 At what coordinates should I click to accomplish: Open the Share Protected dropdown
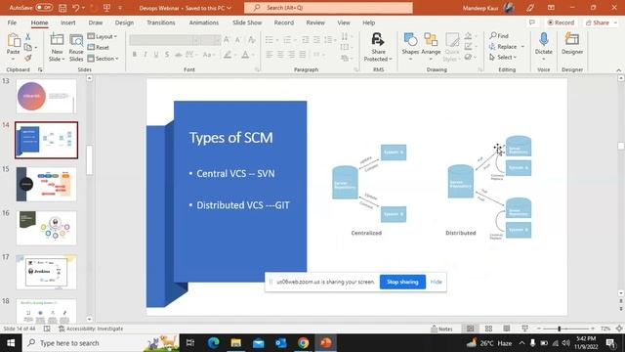click(378, 47)
